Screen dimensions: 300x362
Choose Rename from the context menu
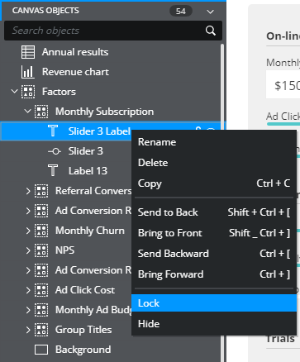214,142
